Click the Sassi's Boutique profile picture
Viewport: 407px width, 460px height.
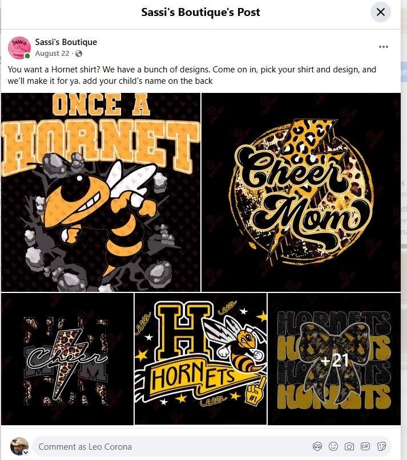(x=19, y=47)
